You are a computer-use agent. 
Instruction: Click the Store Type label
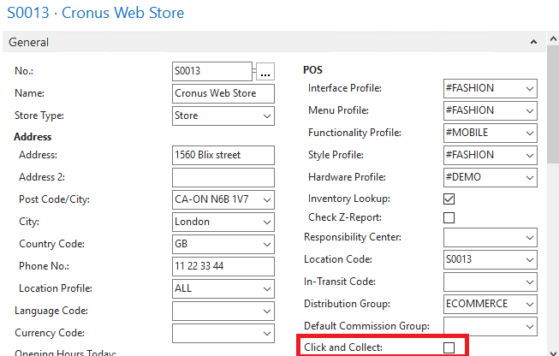tap(39, 116)
